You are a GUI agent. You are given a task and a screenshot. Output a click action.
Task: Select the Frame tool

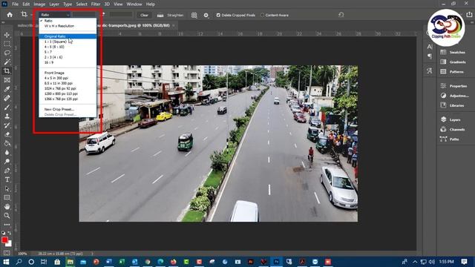click(7, 80)
